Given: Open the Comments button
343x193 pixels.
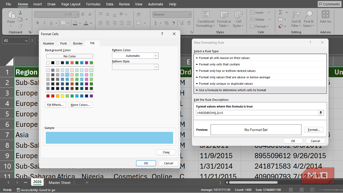Looking at the screenshot, I should point(329,4).
